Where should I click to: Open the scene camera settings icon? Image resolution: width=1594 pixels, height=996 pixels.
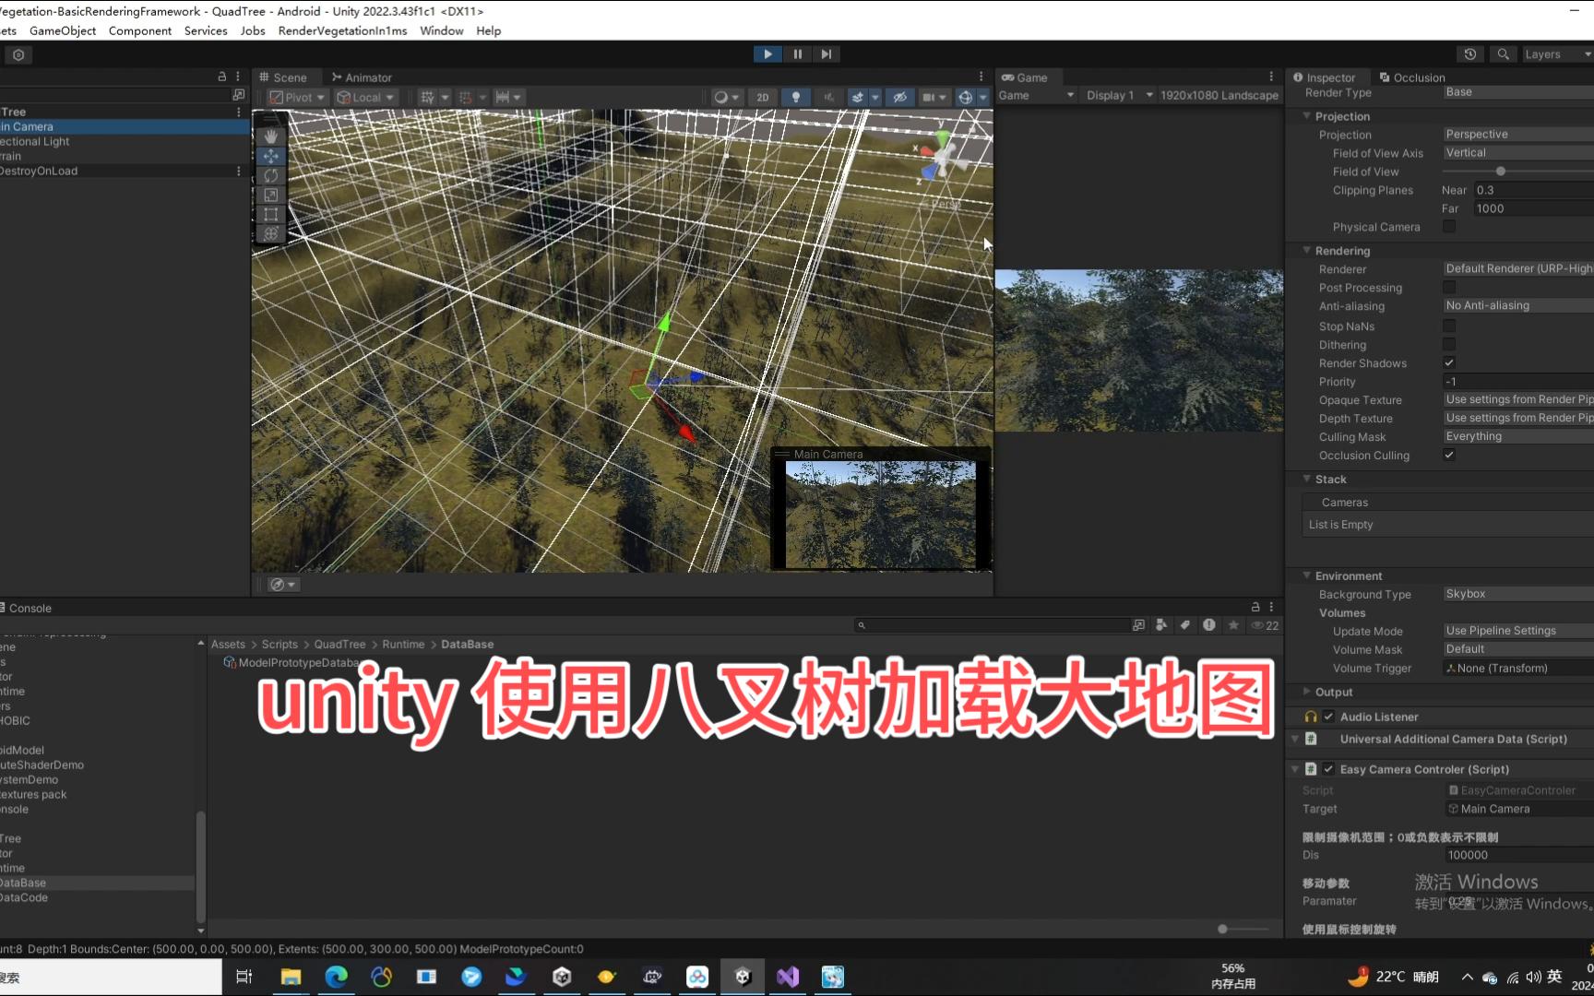(x=930, y=97)
